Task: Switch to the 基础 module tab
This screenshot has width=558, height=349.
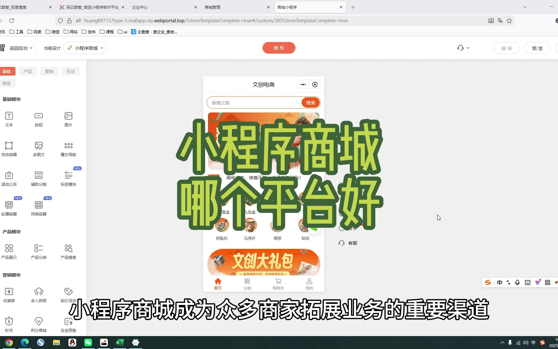Action: tap(6, 71)
